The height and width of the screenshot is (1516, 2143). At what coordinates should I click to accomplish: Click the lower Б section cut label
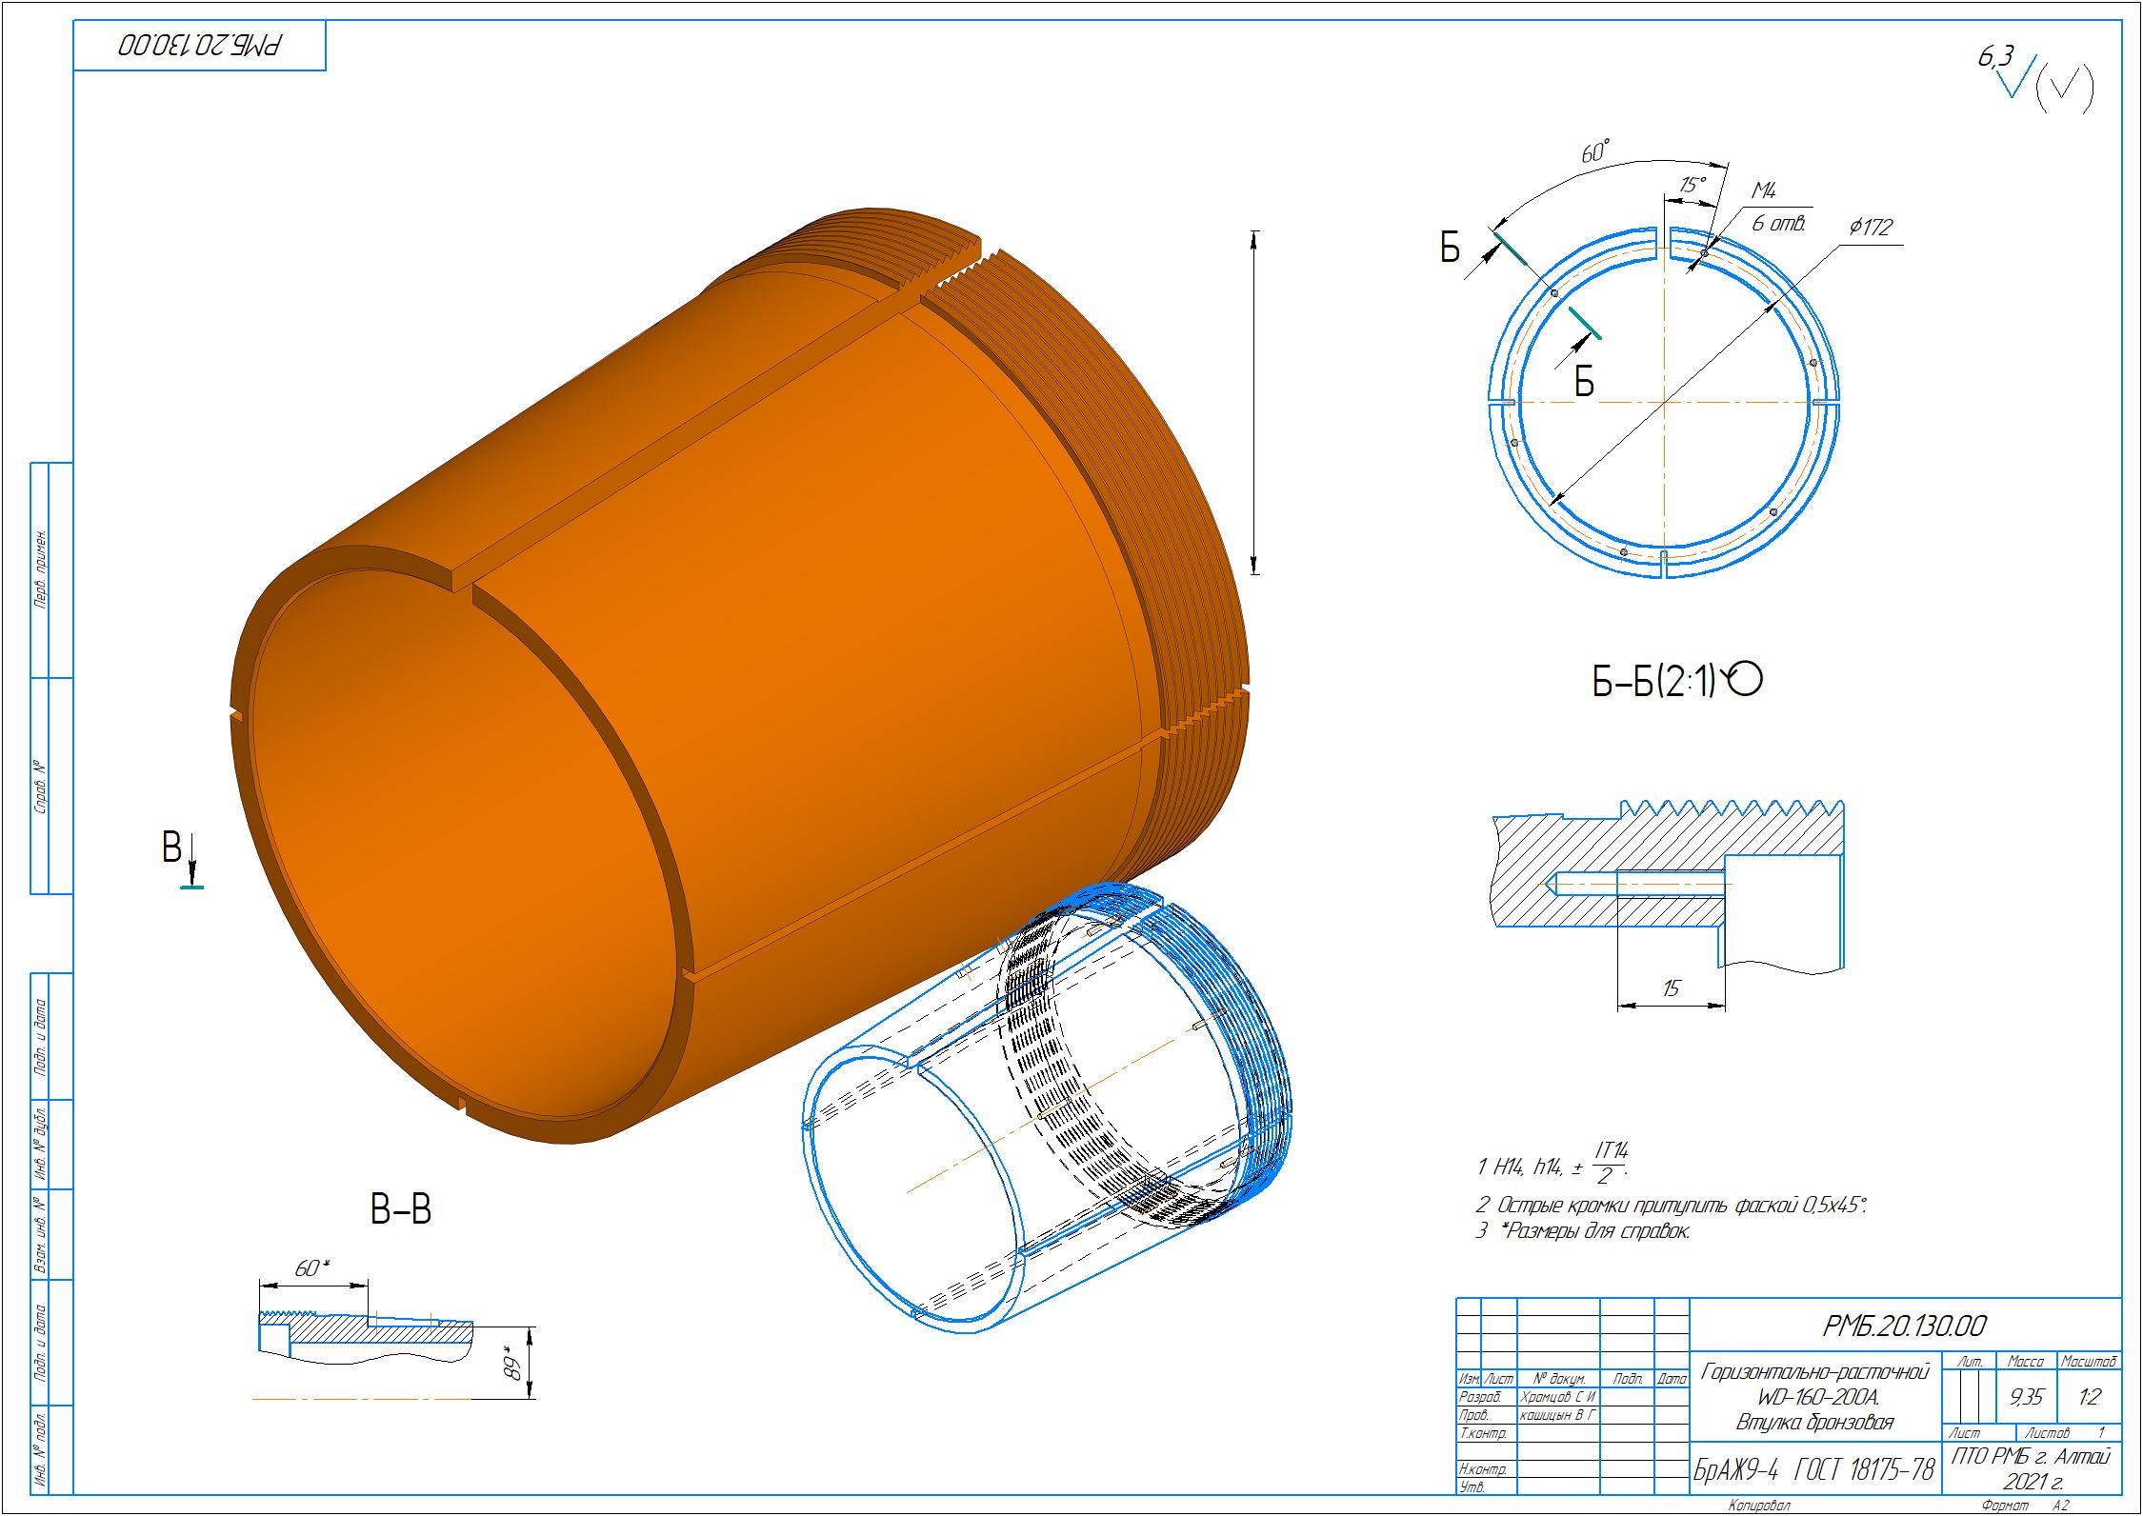click(1584, 382)
